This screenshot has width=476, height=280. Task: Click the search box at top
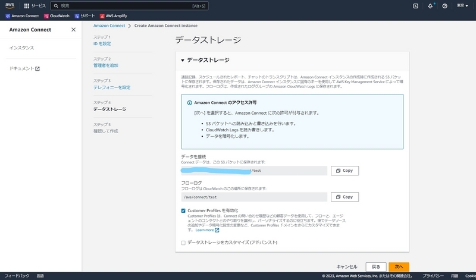(129, 6)
